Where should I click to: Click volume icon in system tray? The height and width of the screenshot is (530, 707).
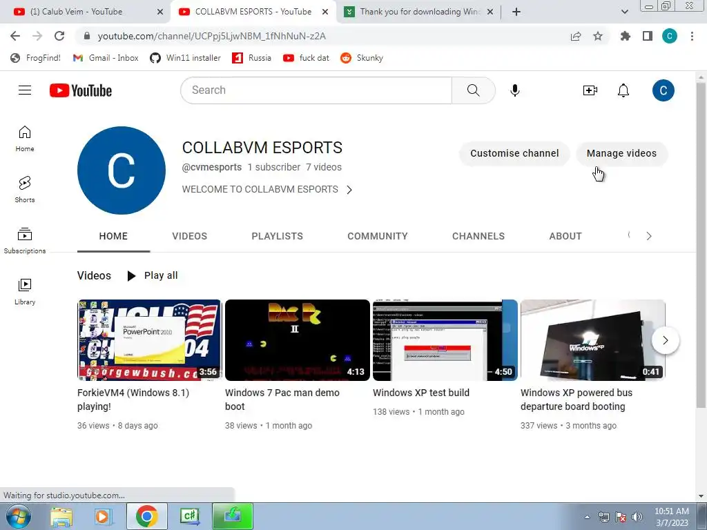pos(637,517)
